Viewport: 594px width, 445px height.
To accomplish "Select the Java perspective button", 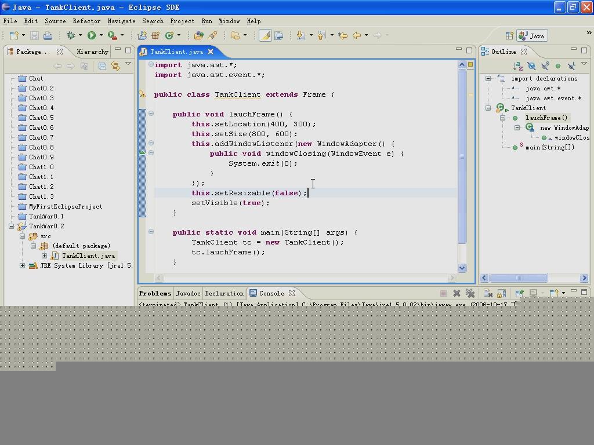I will (x=532, y=36).
